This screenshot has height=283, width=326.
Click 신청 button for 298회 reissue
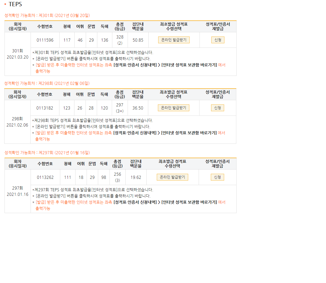tap(217, 108)
